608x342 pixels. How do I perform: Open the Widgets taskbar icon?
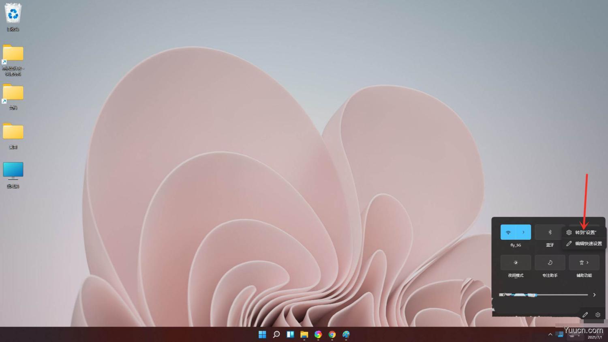[290, 334]
